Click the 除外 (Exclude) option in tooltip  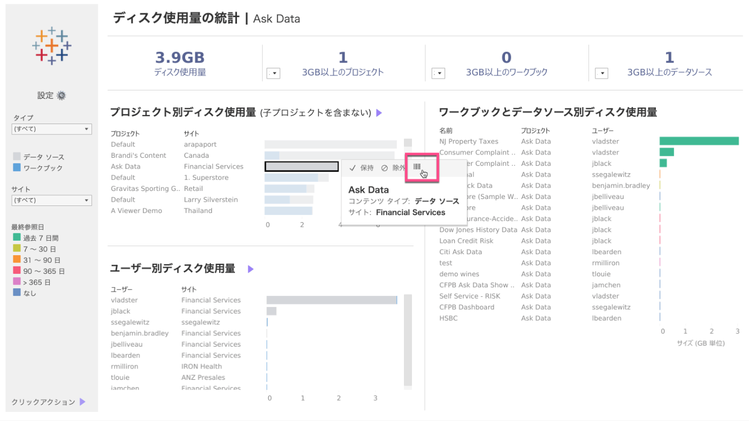coord(393,168)
